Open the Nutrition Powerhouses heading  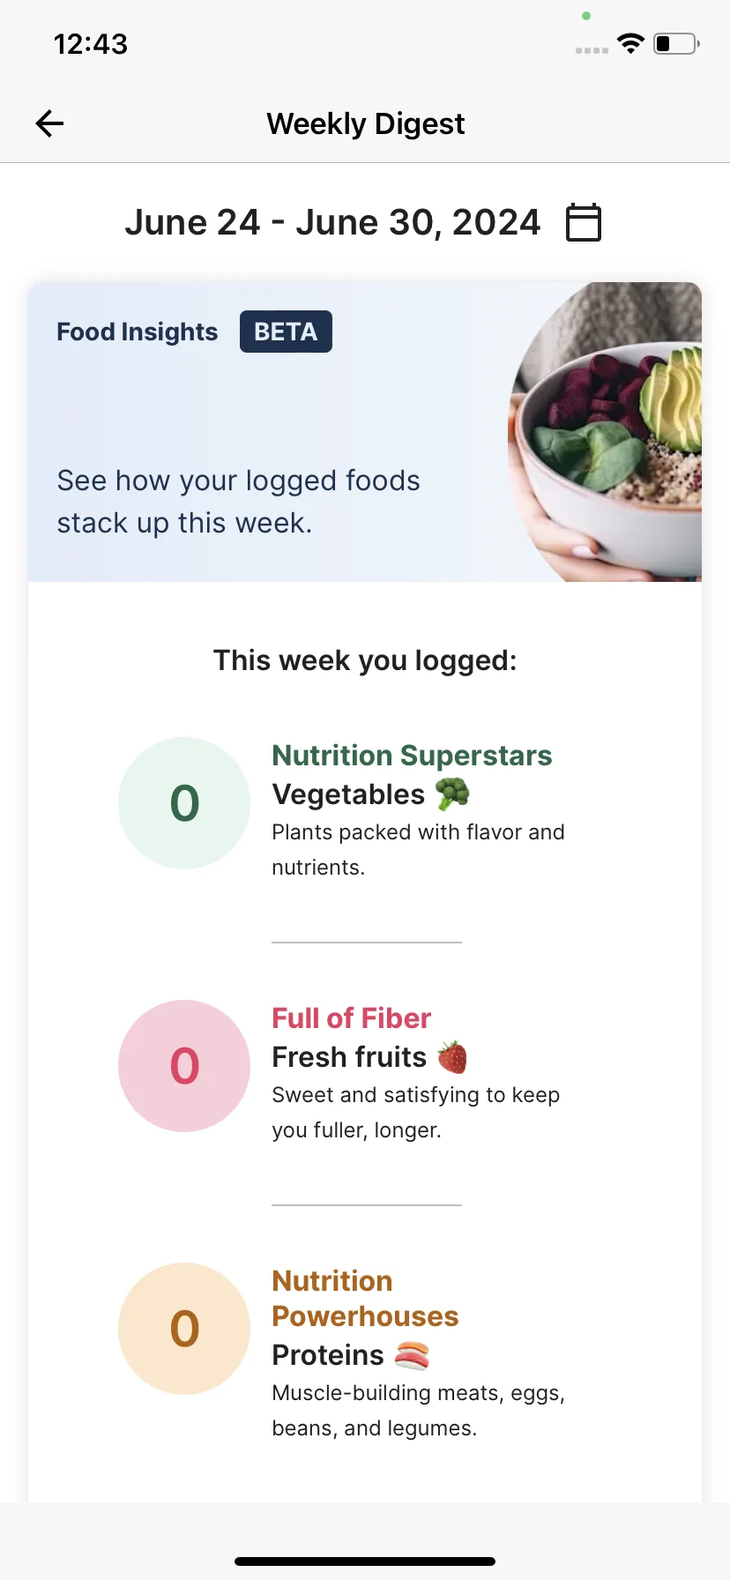point(365,1299)
